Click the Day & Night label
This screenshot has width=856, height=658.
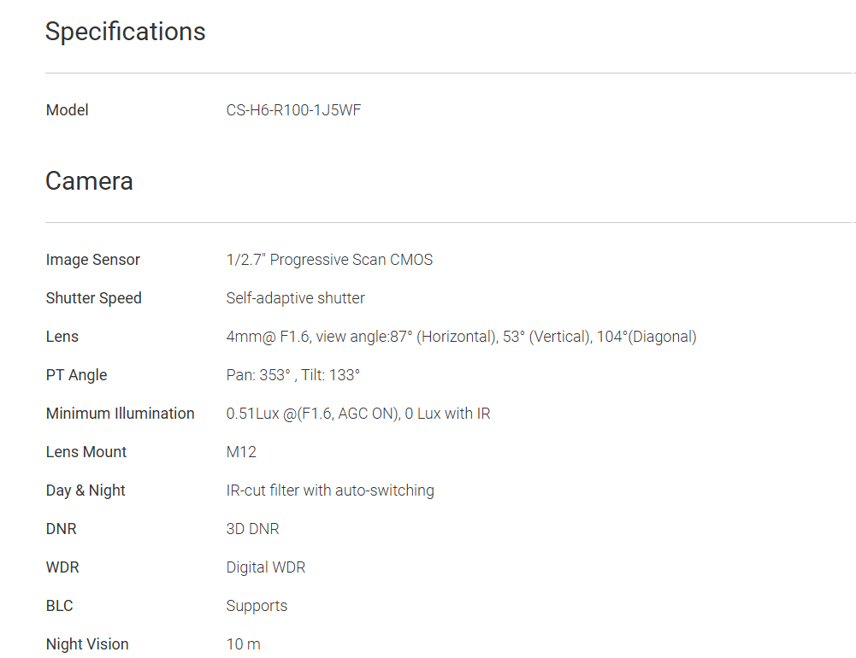pos(86,491)
